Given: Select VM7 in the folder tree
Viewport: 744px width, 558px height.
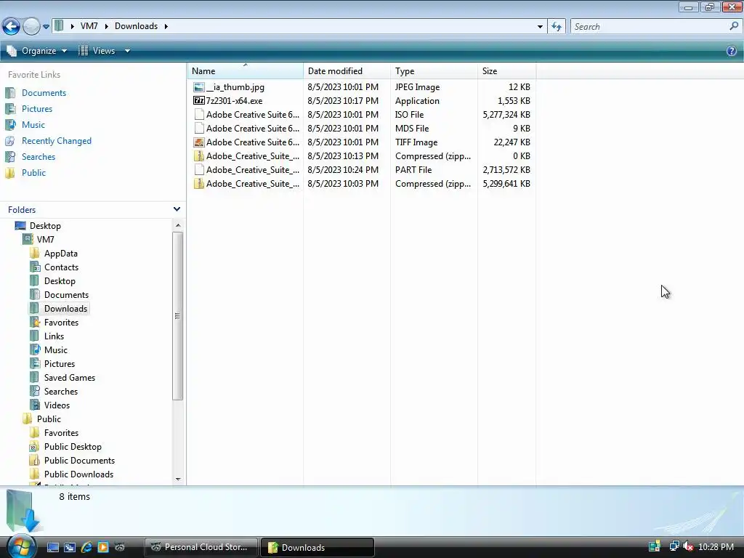Looking at the screenshot, I should tap(46, 240).
